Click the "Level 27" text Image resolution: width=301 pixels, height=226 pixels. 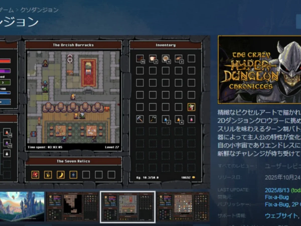112,147
